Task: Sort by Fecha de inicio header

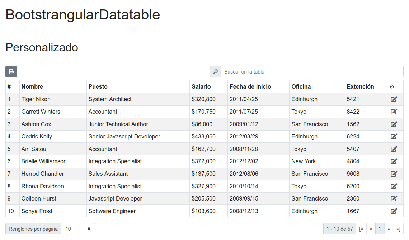Action: click(250, 86)
